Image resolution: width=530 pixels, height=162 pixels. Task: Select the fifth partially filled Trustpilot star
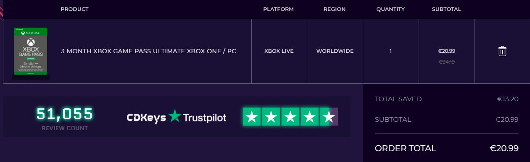329,117
